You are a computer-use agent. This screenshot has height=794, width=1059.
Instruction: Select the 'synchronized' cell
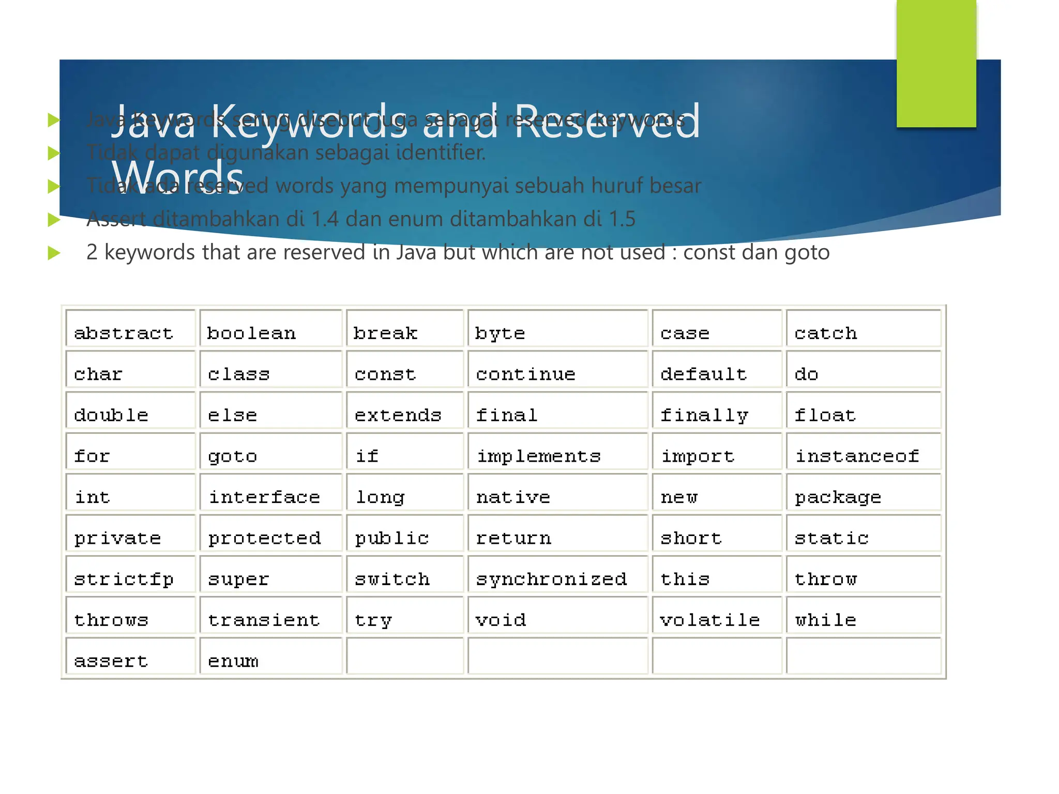pos(557,573)
